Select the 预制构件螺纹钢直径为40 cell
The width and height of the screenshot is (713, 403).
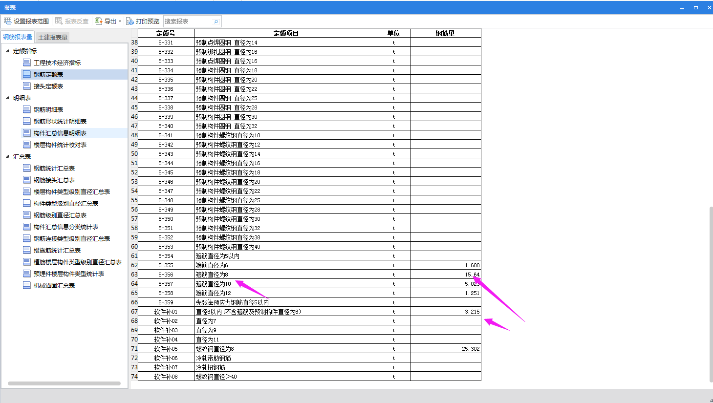286,247
